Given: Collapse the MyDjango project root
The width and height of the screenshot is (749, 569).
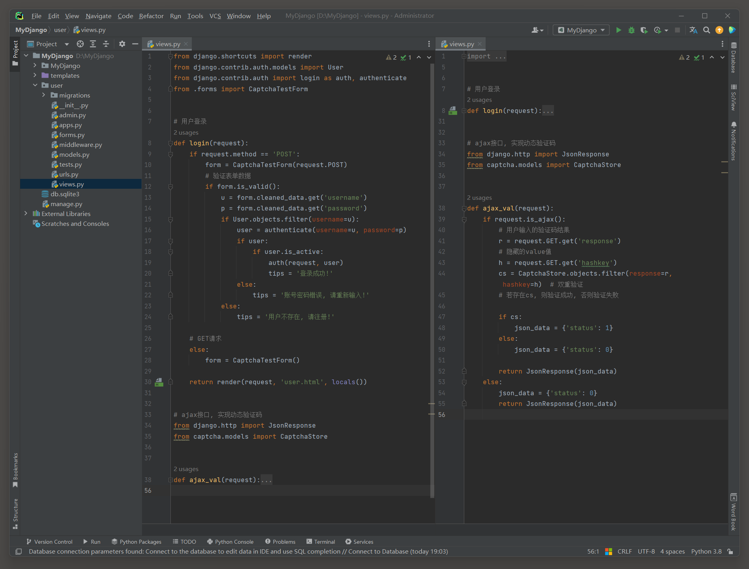Looking at the screenshot, I should [x=26, y=56].
